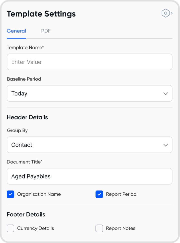Expand the Group By chevron arrow
Screen dimensions: 180x243
point(166,145)
